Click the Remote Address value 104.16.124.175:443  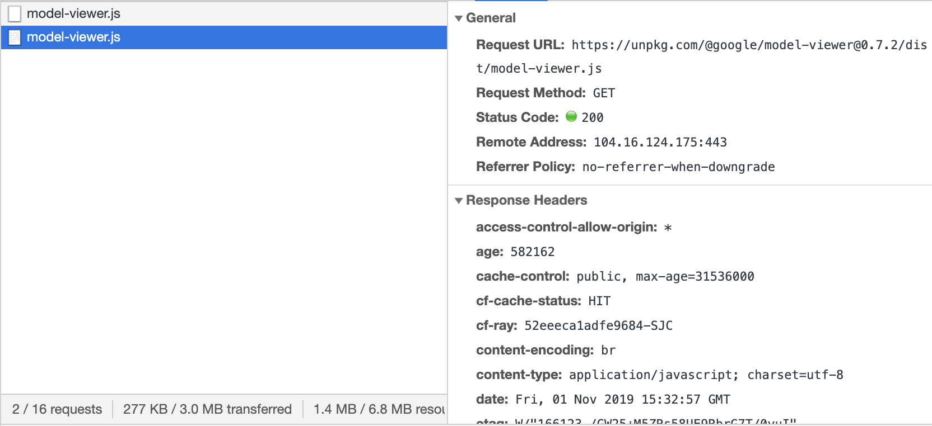tap(660, 142)
